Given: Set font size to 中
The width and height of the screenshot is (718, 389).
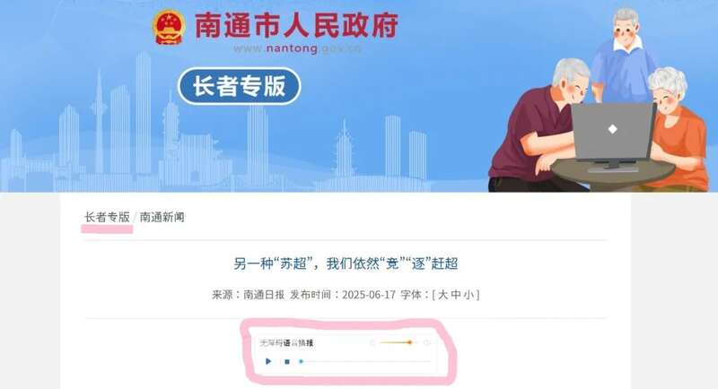Looking at the screenshot, I should 455,295.
